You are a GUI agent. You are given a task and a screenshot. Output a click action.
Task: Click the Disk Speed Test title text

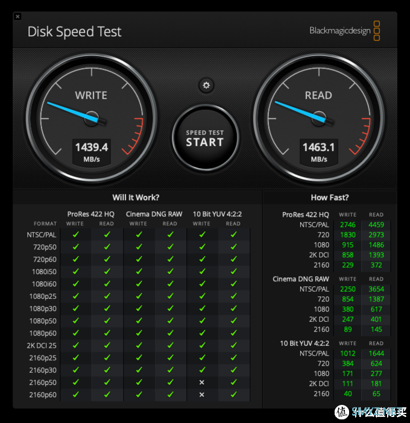[x=75, y=31]
